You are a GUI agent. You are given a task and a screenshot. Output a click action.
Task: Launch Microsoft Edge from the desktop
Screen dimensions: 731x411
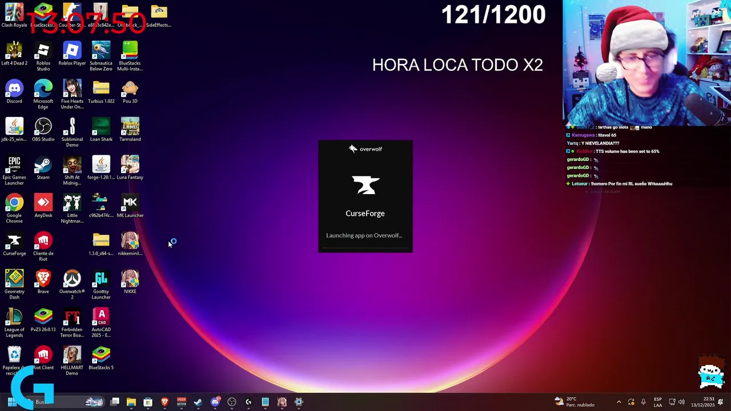pos(43,94)
